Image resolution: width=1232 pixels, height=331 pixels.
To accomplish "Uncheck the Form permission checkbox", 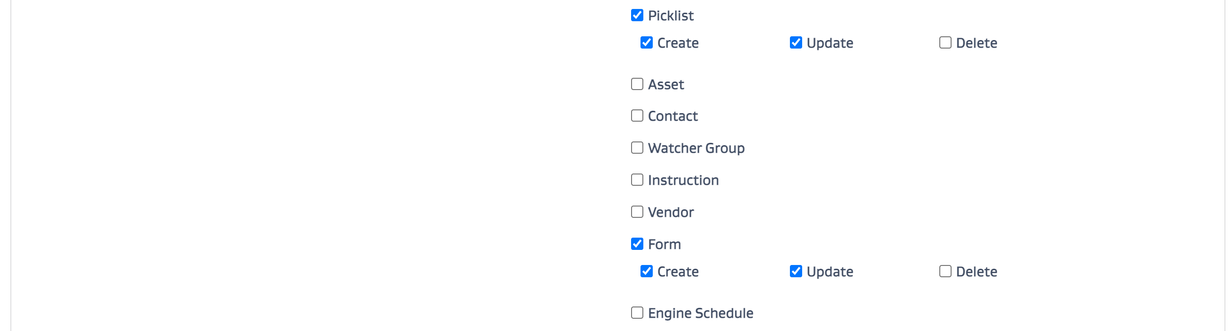I will (637, 244).
